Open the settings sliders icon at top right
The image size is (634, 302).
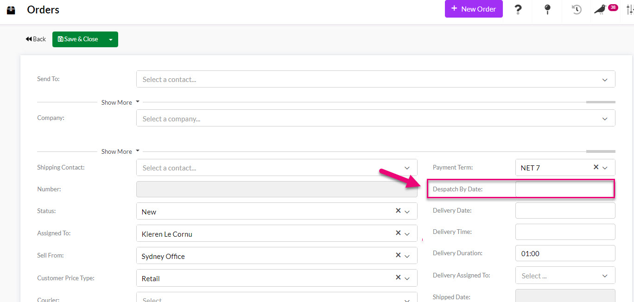click(x=628, y=9)
